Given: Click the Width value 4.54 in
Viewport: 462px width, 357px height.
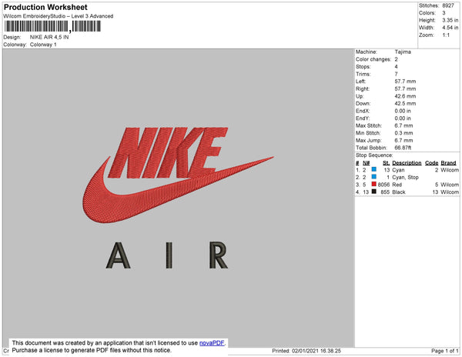Looking at the screenshot, I should coord(450,28).
